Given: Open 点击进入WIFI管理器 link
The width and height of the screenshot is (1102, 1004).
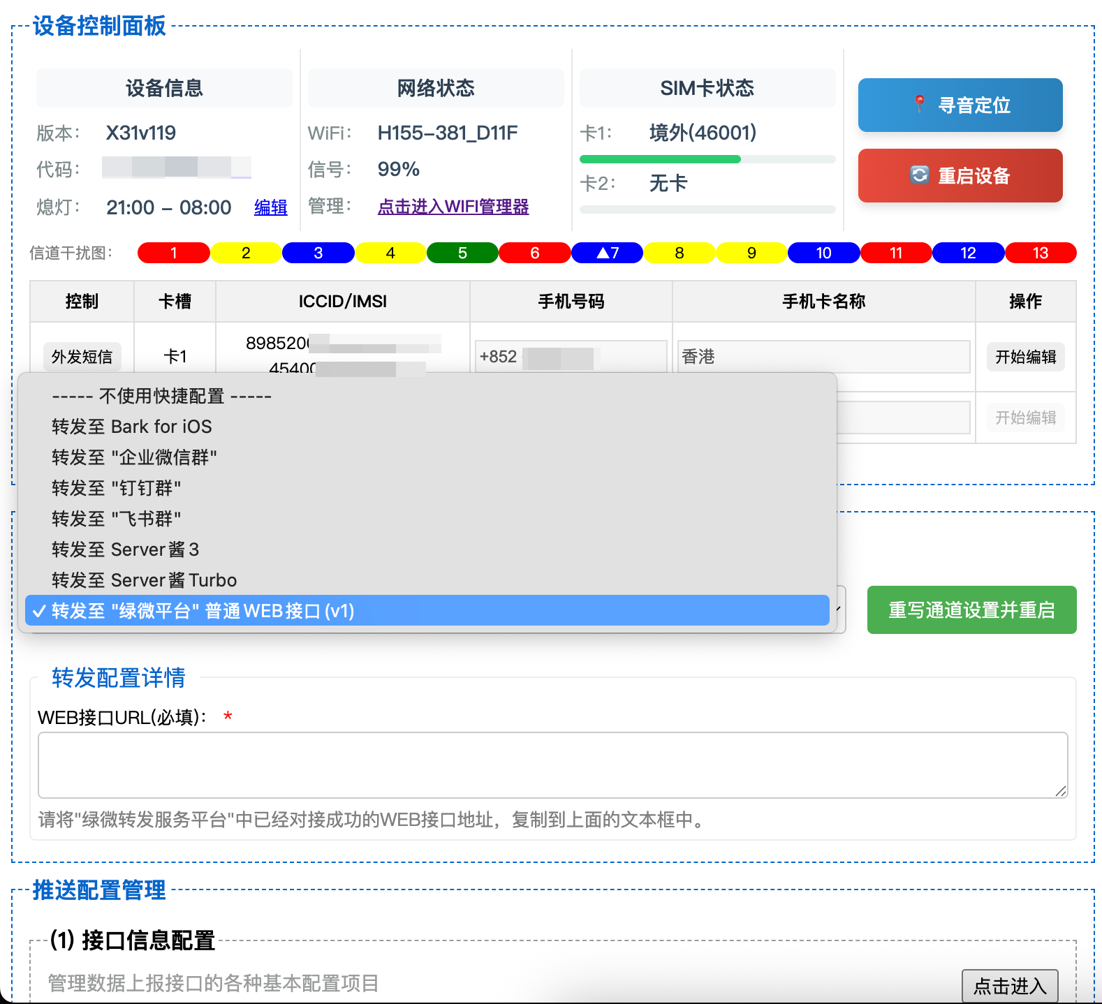Looking at the screenshot, I should click(453, 207).
